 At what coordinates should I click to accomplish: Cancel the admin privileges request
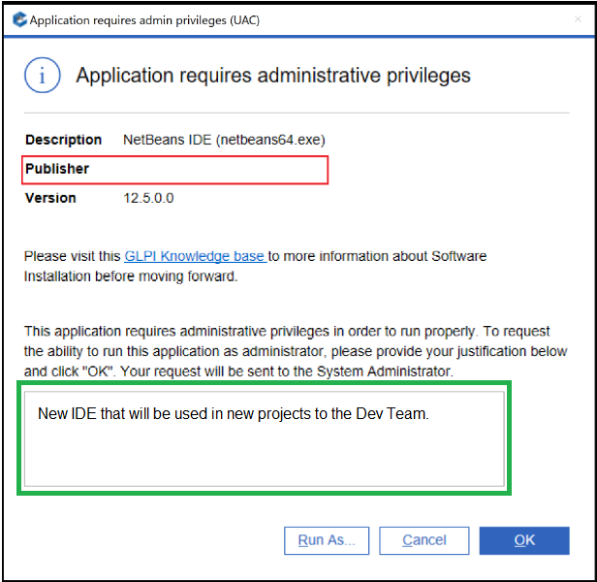tap(424, 540)
